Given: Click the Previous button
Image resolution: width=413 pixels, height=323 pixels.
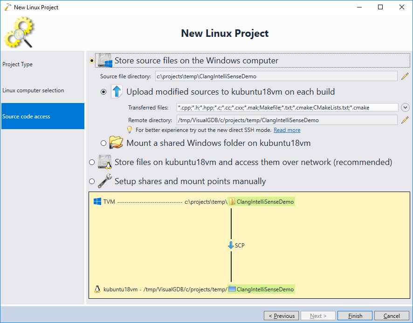Looking at the screenshot, I should [281, 316].
